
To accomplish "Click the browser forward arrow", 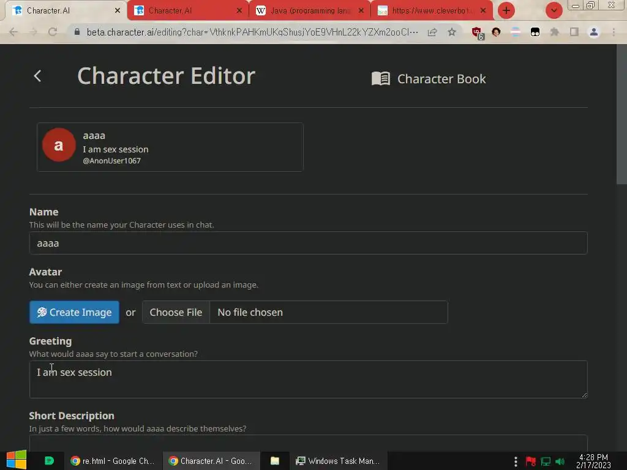I will pos(33,32).
